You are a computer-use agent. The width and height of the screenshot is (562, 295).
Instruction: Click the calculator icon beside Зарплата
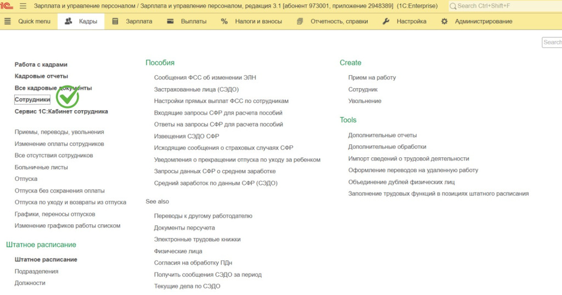click(x=115, y=21)
